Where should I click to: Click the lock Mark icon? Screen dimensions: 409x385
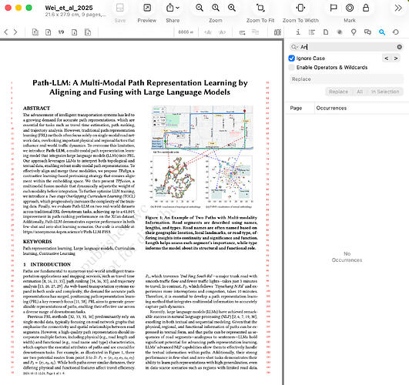point(366,8)
